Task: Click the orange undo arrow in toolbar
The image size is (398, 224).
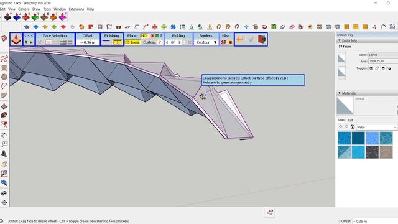Action: tap(240, 39)
